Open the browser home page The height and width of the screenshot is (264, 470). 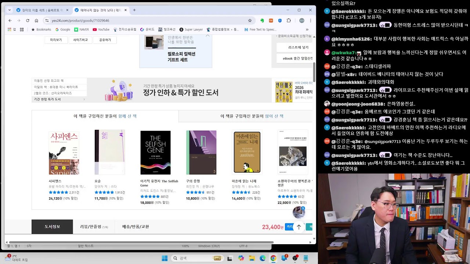(x=36, y=21)
